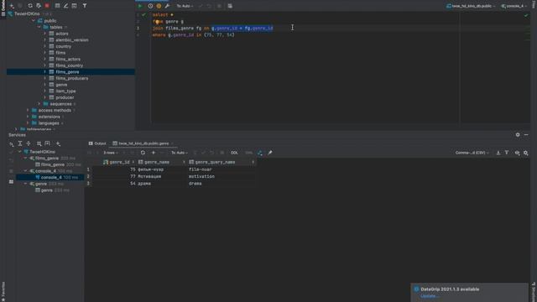The image size is (537, 302).
Task: Open the Tx: Auto dropdown in results toolbar
Action: pyautogui.click(x=180, y=153)
